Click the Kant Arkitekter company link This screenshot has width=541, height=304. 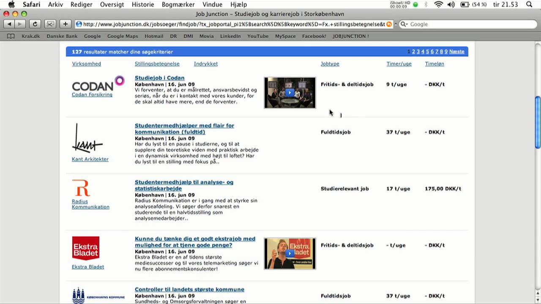coord(90,159)
